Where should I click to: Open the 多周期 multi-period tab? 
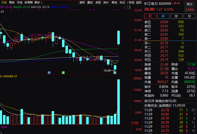pyautogui.click(x=28, y=2)
